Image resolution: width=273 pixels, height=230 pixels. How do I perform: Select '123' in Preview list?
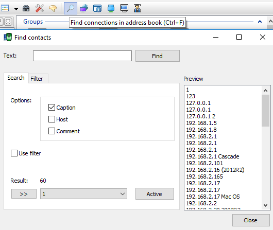point(191,96)
